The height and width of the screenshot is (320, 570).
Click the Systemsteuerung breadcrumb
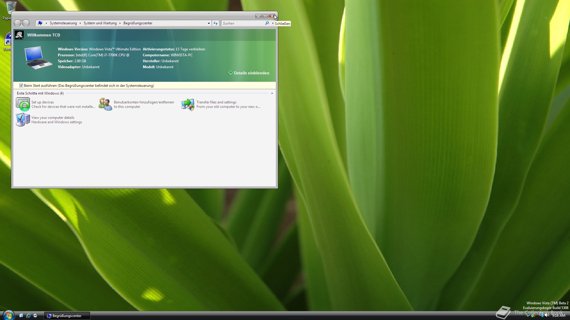(63, 23)
